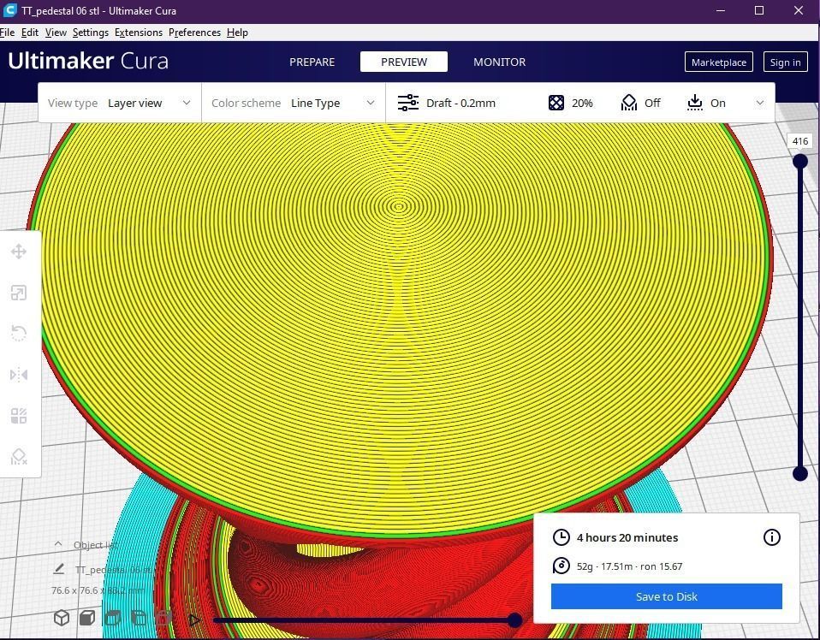The image size is (820, 640).
Task: Open the Extensions menu
Action: click(x=139, y=33)
